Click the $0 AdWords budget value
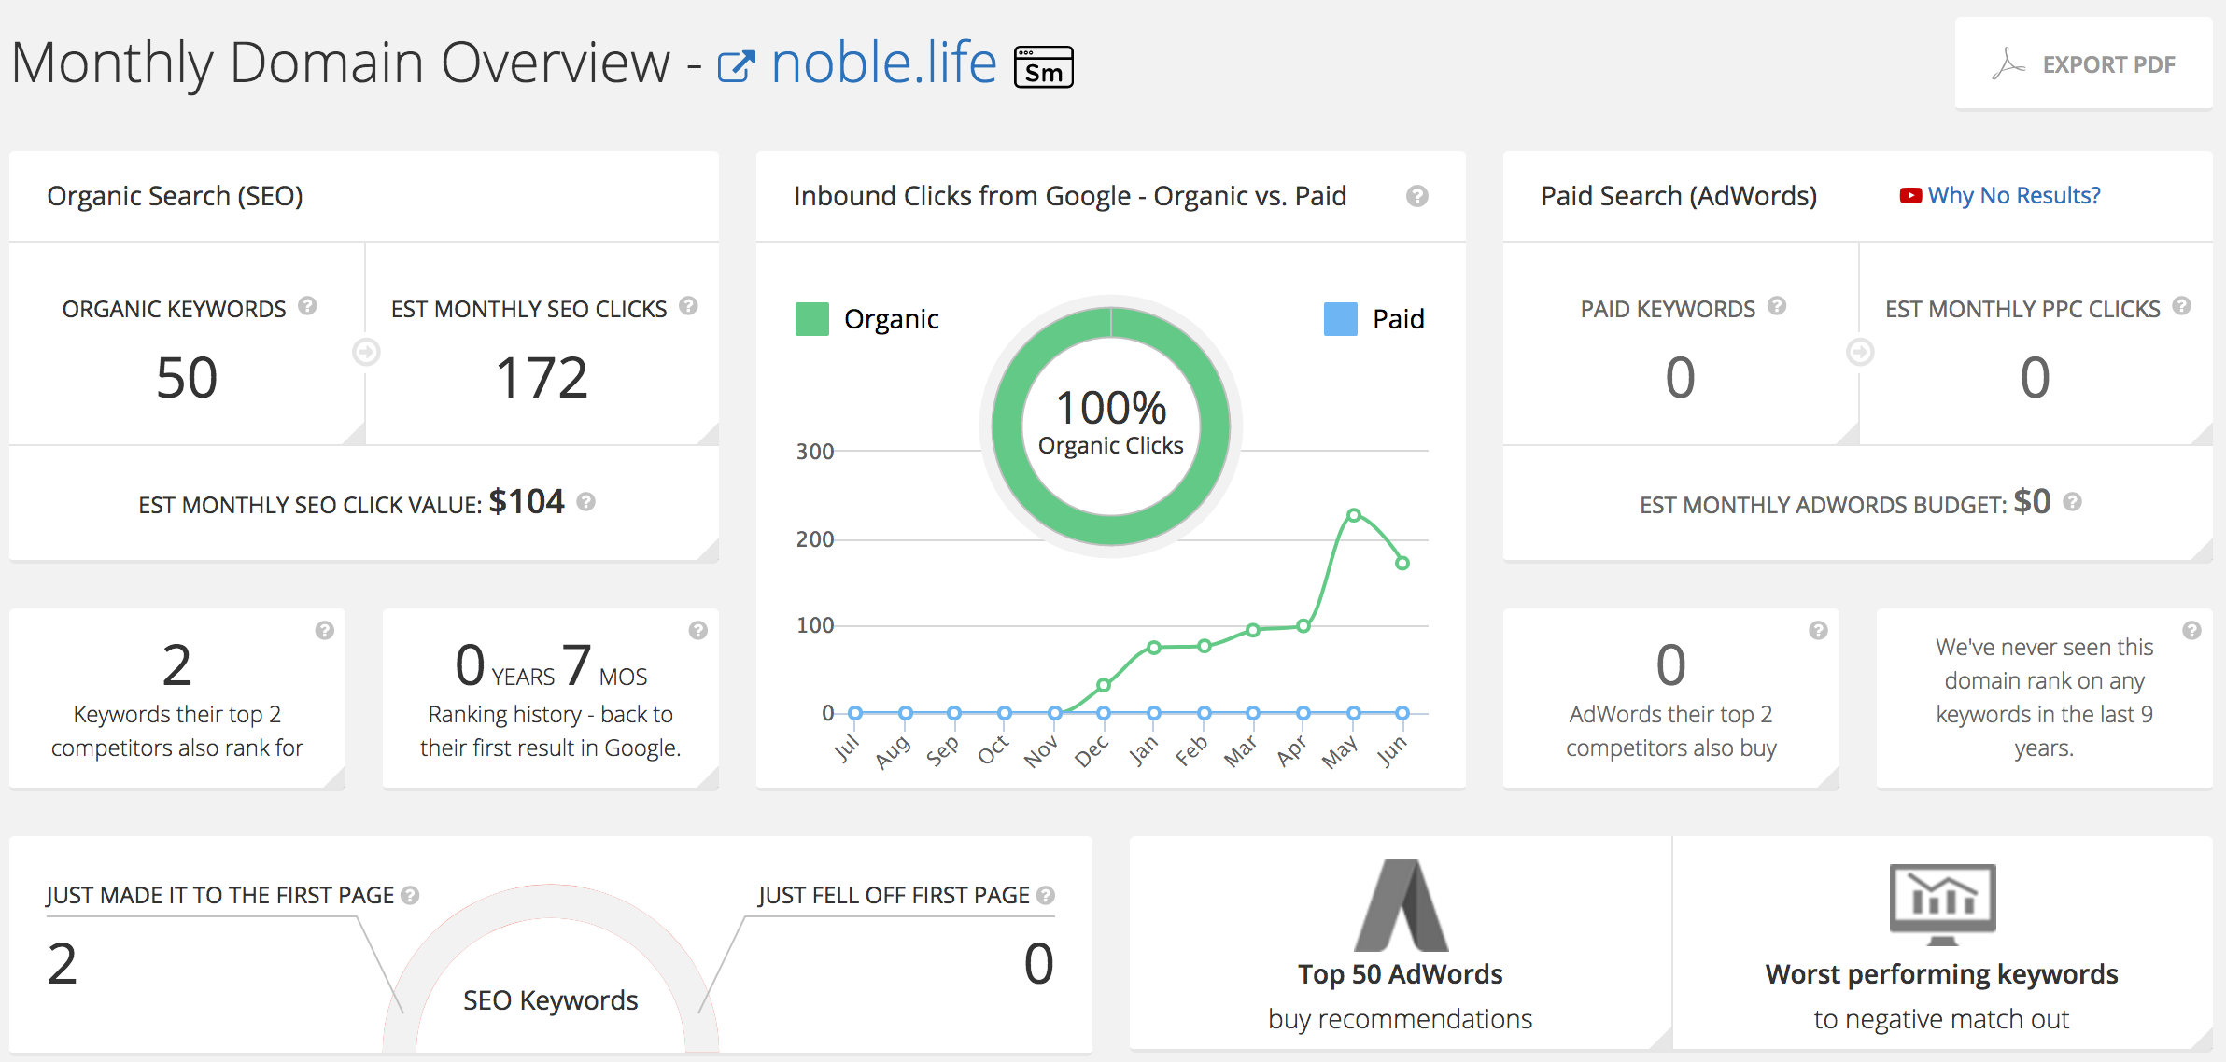This screenshot has height=1062, width=2226. pos(2032,502)
